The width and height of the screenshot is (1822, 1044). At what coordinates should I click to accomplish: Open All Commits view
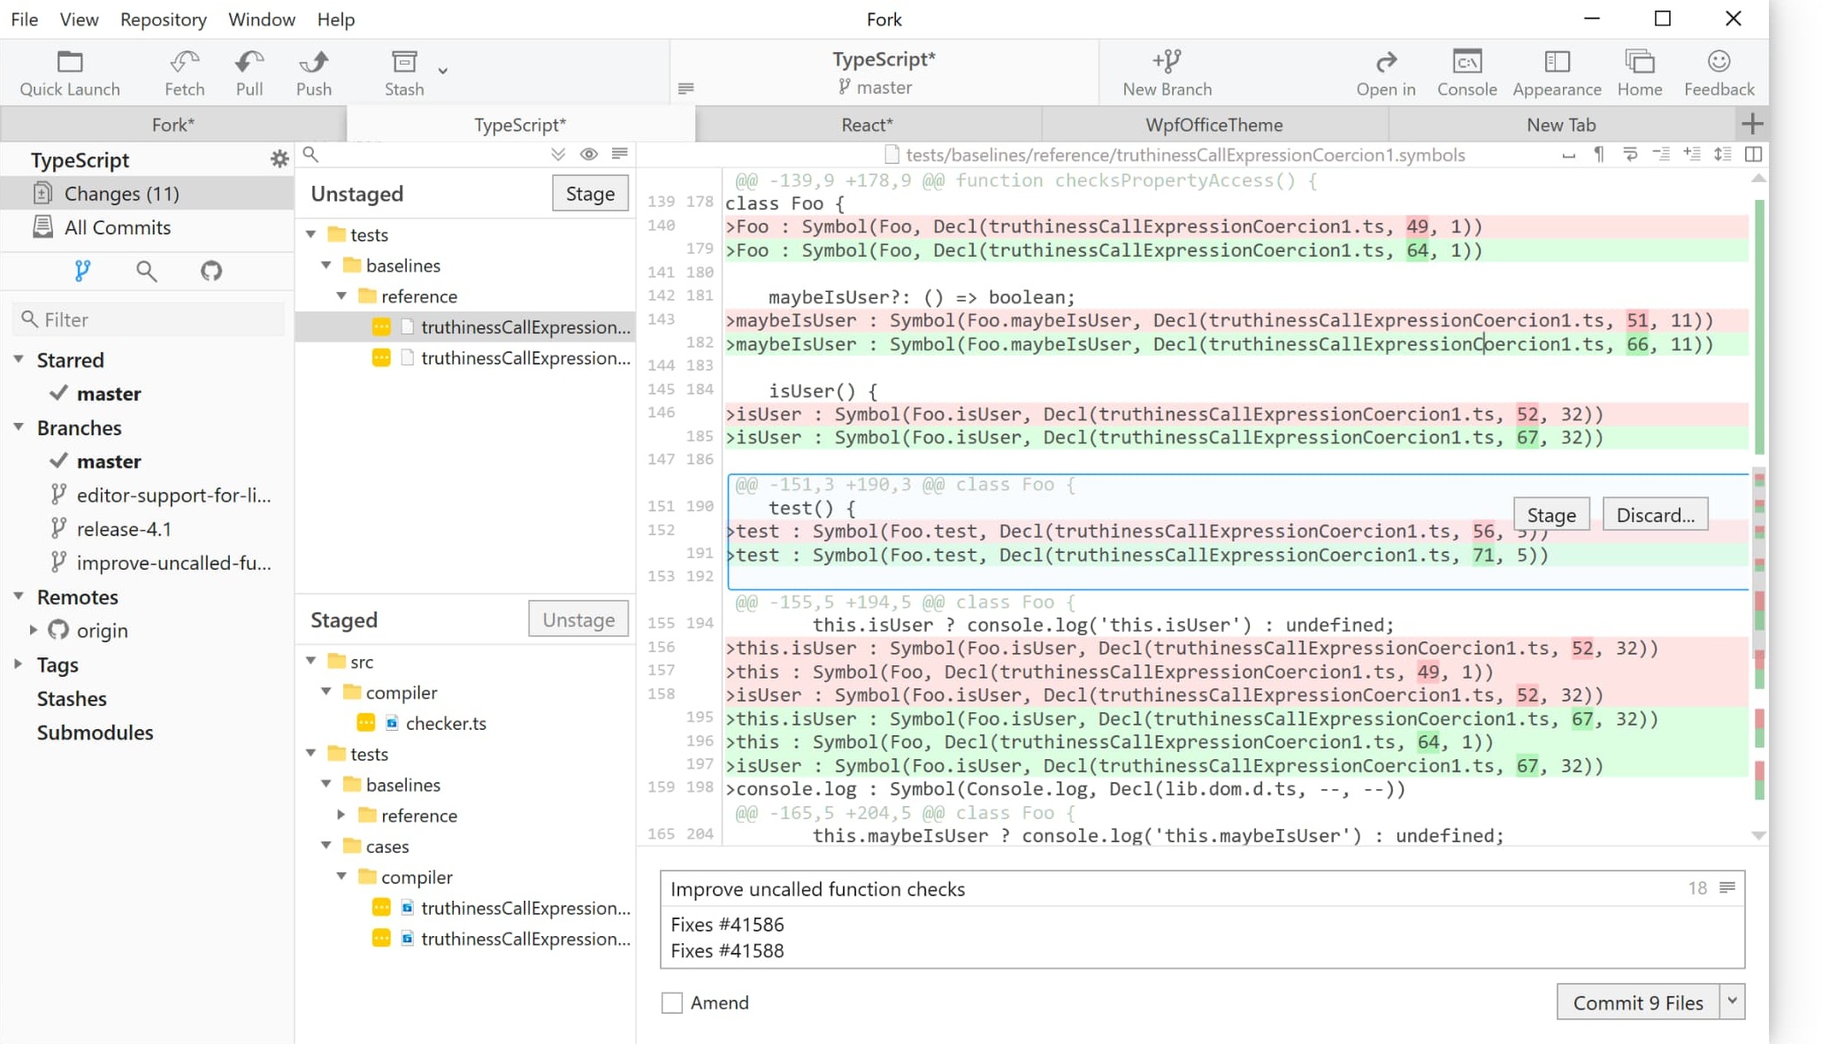pos(117,227)
